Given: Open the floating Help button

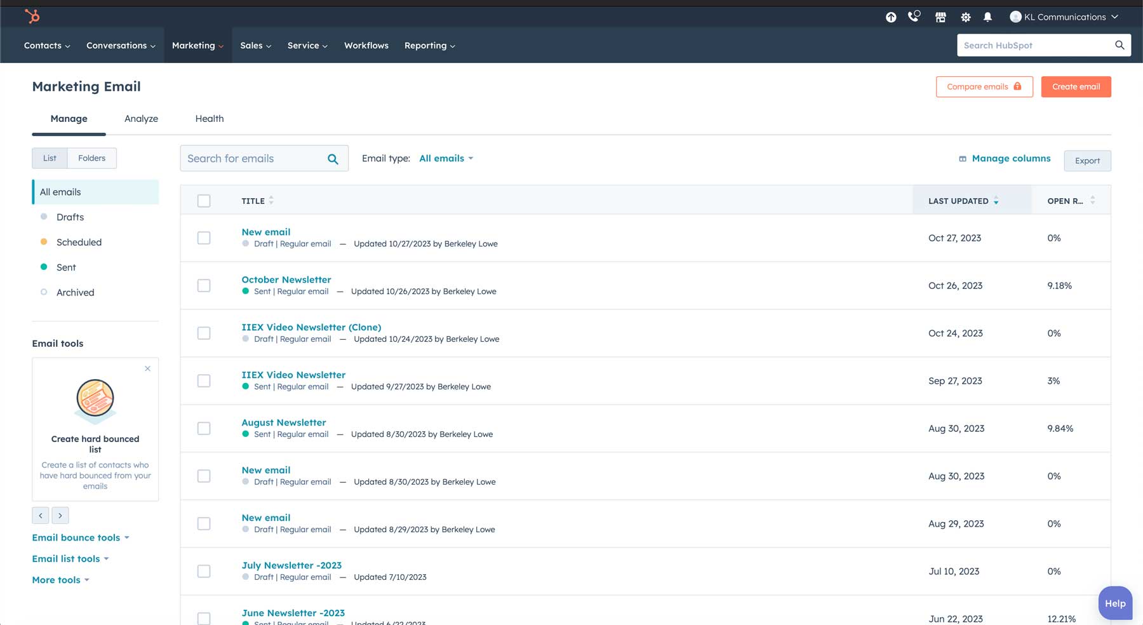Looking at the screenshot, I should coord(1114,603).
